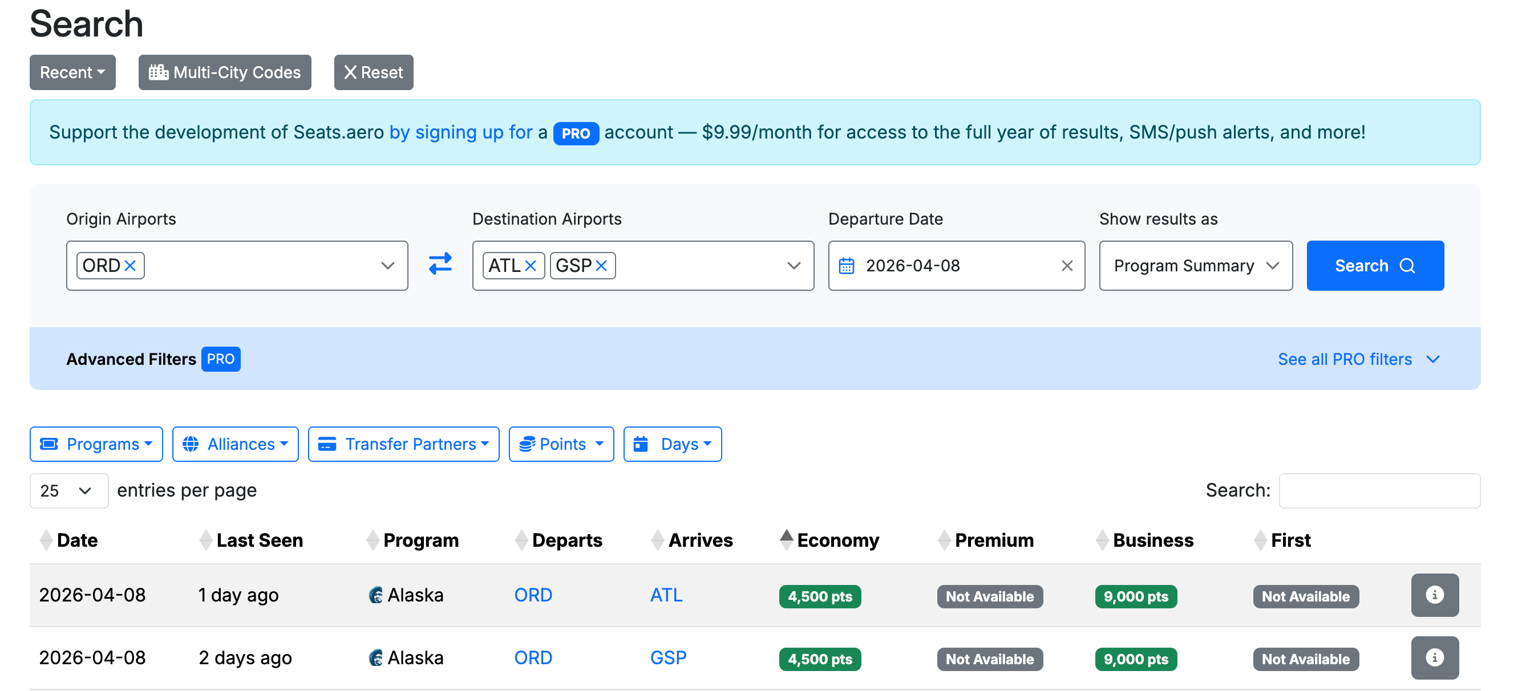Remove the GSP destination tag
1530x691 pixels.
pyautogui.click(x=601, y=265)
